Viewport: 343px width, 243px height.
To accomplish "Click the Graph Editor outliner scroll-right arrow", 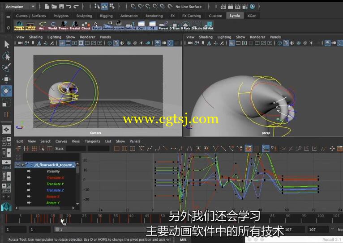I will (x=73, y=208).
